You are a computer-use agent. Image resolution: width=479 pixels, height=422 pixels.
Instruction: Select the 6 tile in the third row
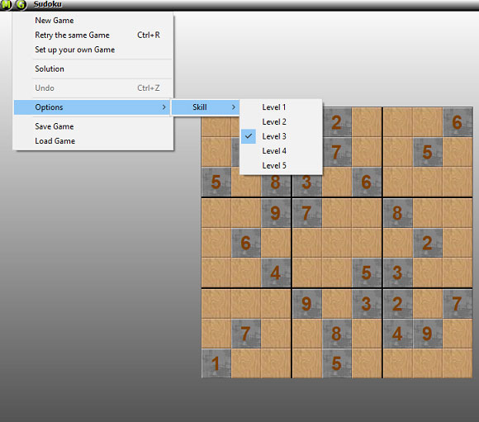point(367,182)
